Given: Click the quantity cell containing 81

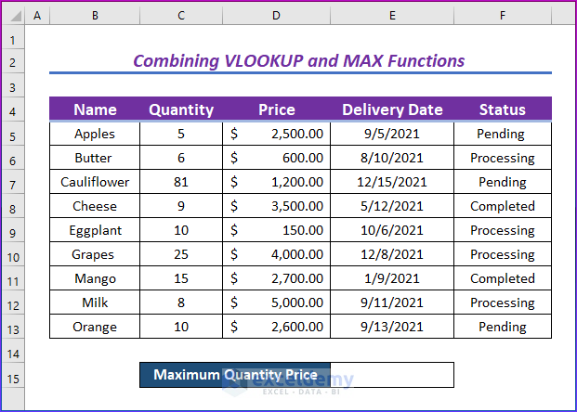Looking at the screenshot, I should 180,182.
